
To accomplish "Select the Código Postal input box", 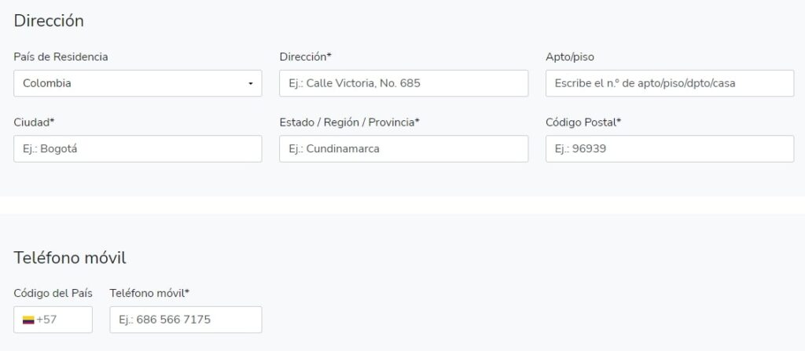I will (669, 148).
